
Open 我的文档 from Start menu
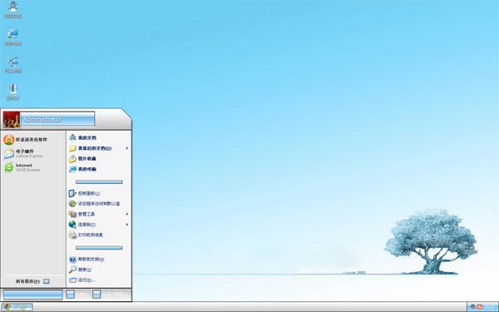83,138
